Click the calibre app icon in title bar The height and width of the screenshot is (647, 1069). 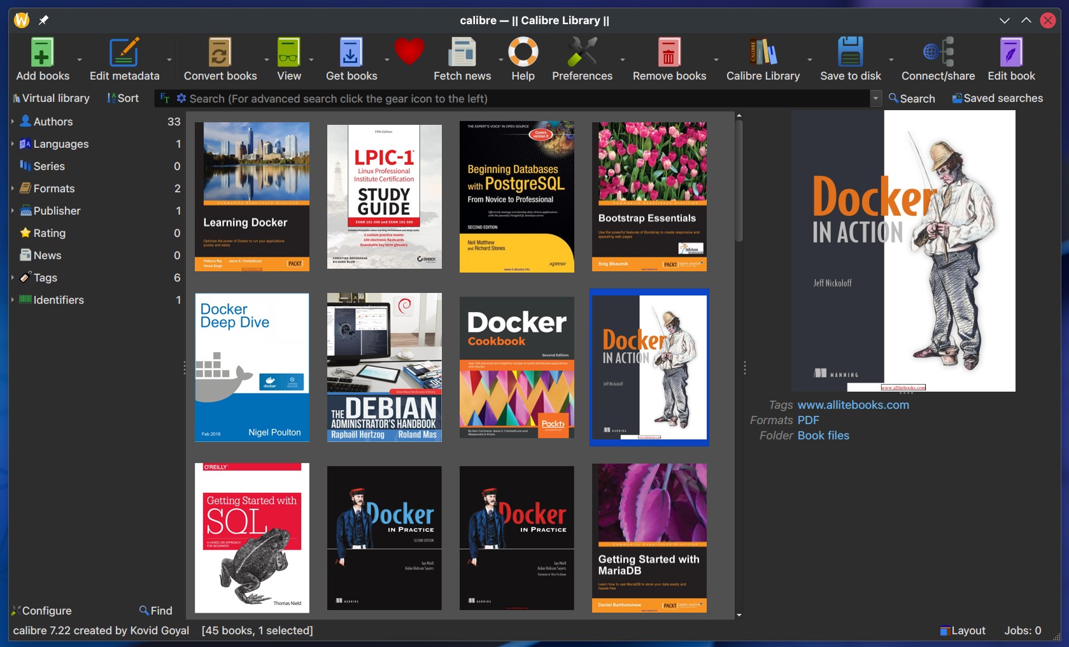click(x=22, y=20)
